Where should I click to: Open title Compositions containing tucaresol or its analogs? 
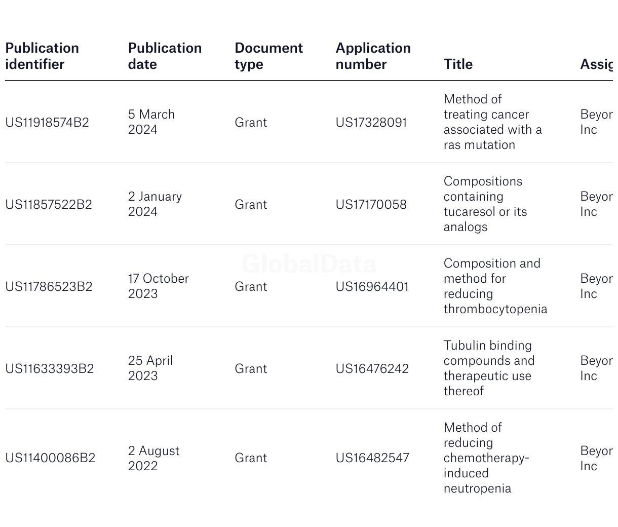485,204
